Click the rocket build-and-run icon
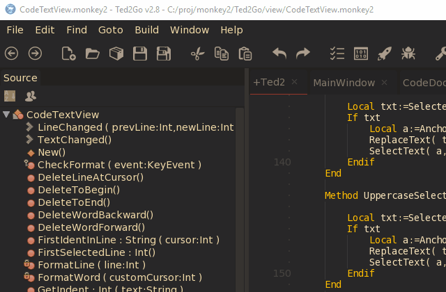Screen dimensions: 446x292 click(384, 54)
